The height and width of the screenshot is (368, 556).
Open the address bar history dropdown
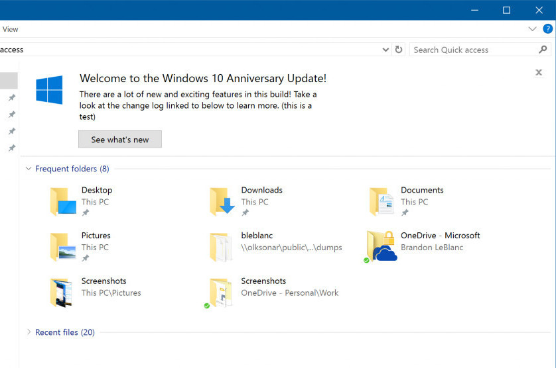click(385, 50)
